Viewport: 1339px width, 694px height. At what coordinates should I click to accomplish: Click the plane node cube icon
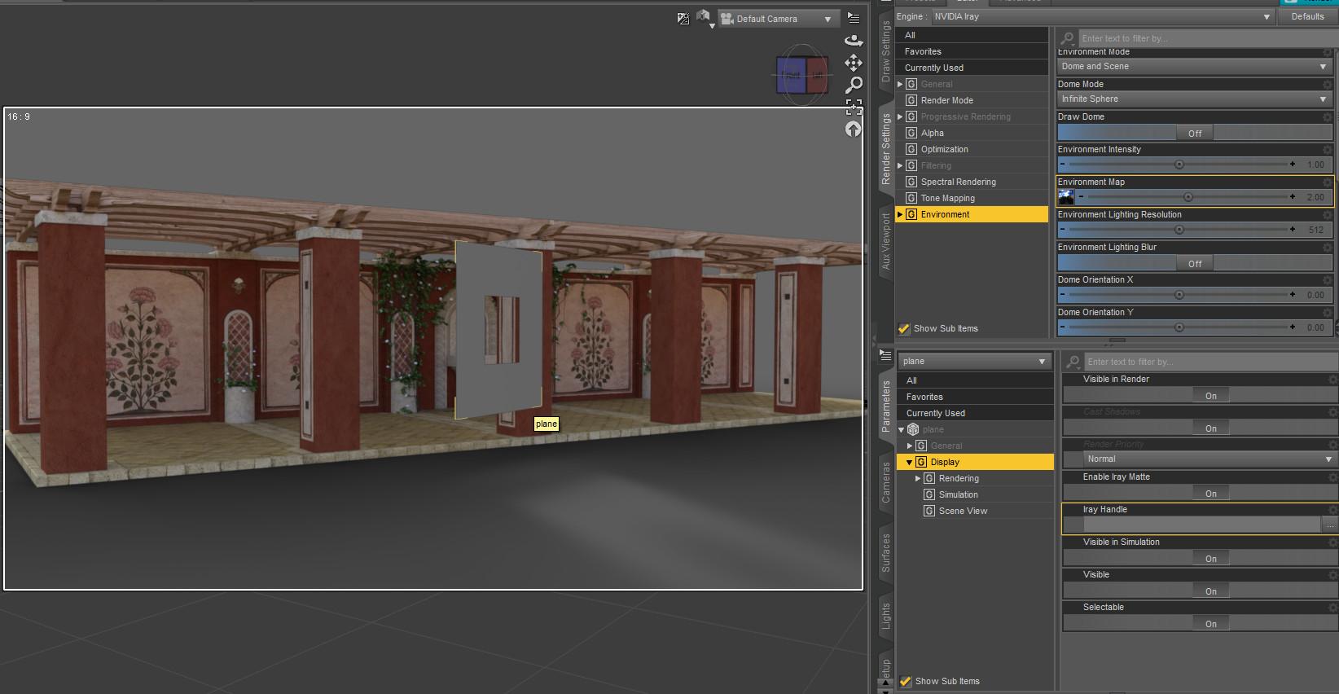point(913,429)
